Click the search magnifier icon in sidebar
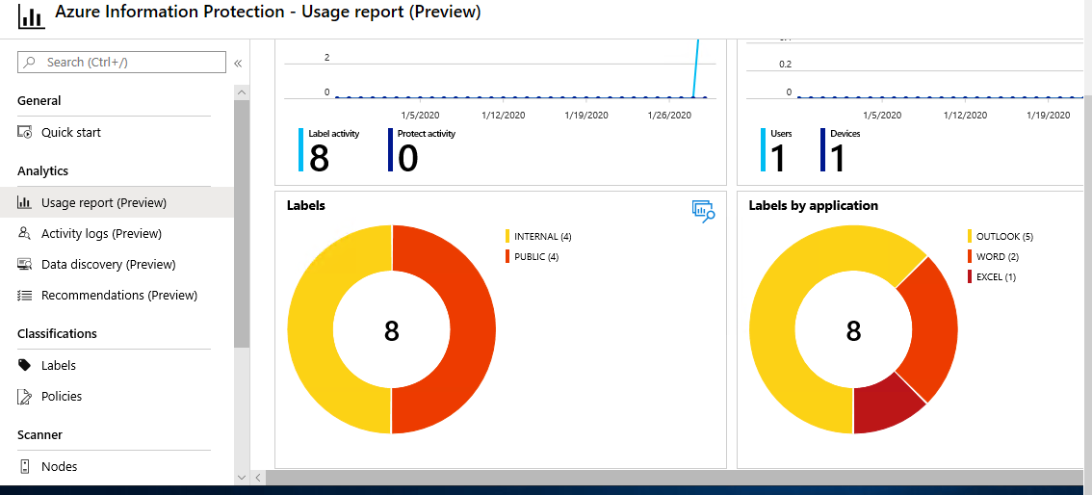The height and width of the screenshot is (495, 1092). point(29,62)
